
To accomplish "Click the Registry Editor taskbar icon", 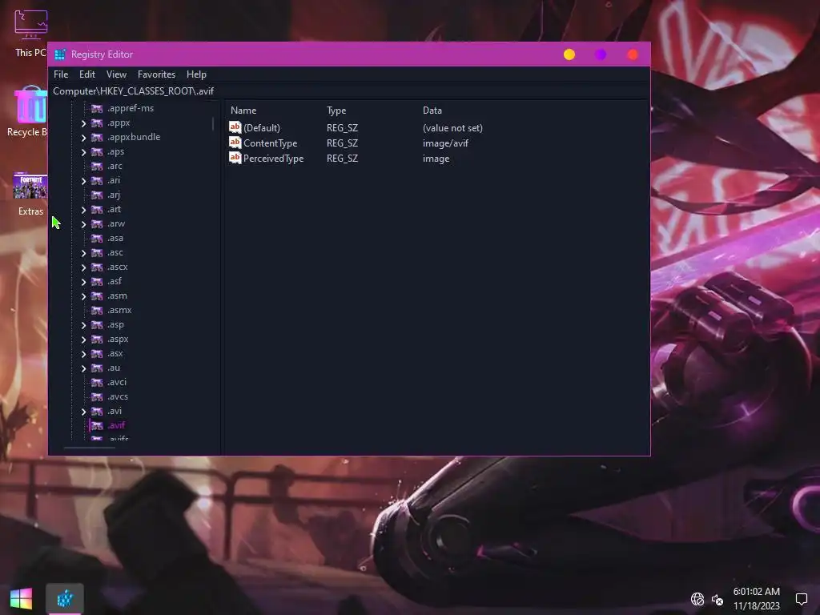I will point(65,598).
